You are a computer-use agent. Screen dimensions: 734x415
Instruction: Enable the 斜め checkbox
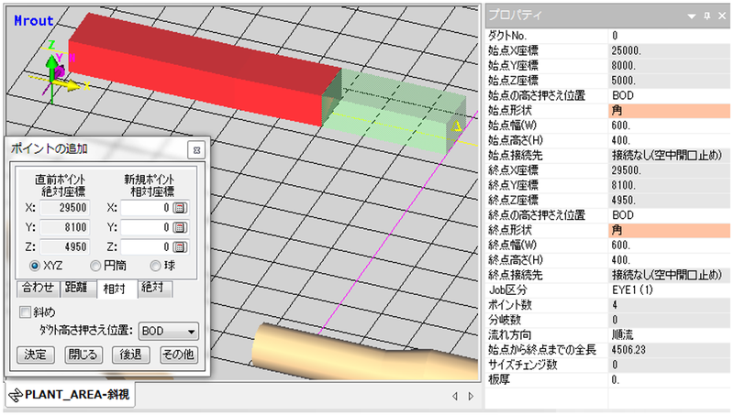click(x=25, y=311)
